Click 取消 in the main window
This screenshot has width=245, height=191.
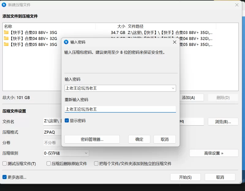(220, 177)
